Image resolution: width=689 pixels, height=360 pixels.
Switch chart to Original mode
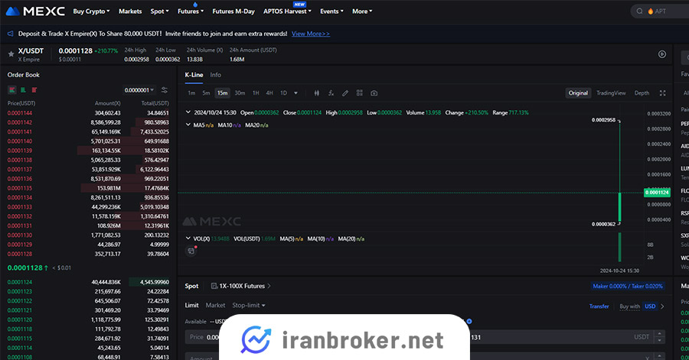pos(578,93)
